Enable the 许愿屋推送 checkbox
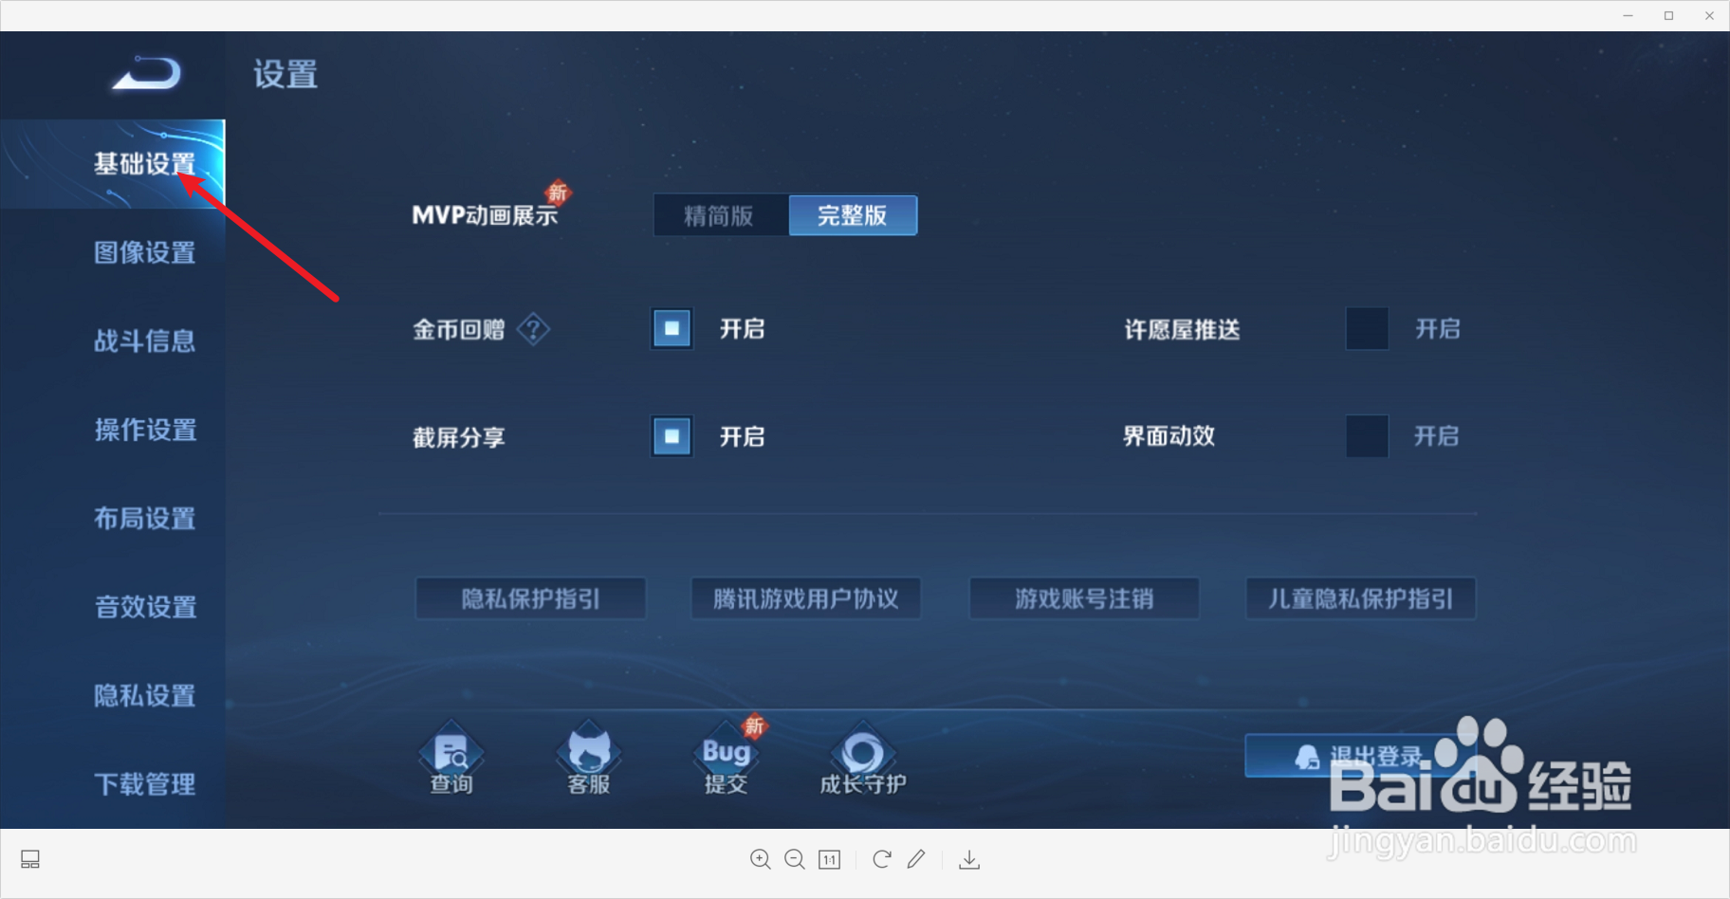 [x=1367, y=329]
